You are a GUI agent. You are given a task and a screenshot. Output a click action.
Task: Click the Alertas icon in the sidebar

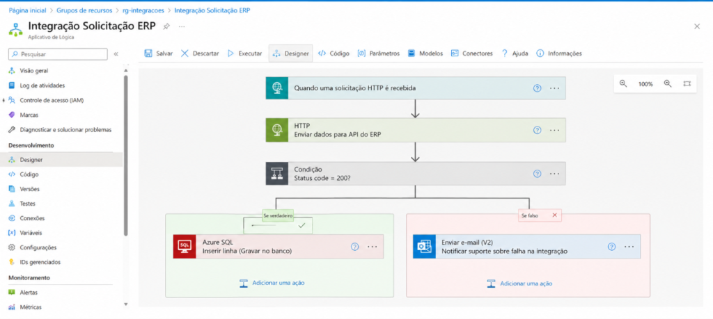point(12,292)
